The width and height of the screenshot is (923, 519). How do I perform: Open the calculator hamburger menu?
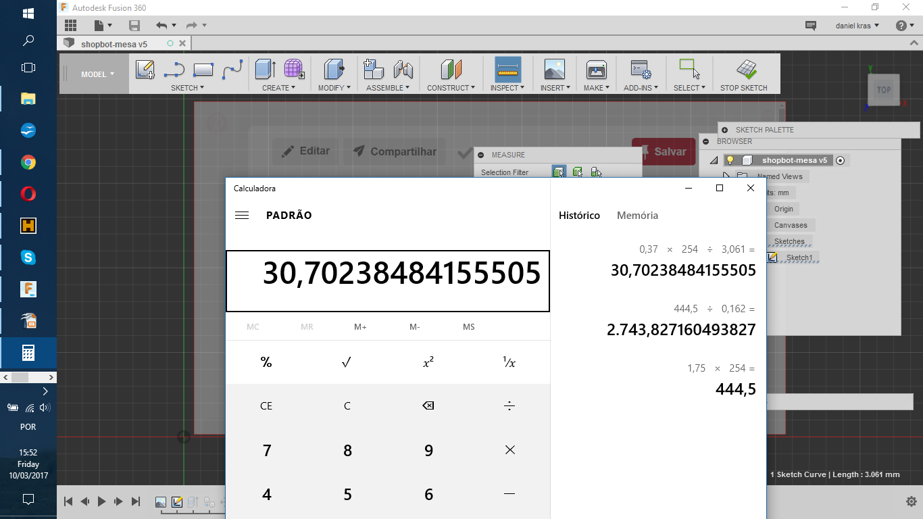click(242, 216)
